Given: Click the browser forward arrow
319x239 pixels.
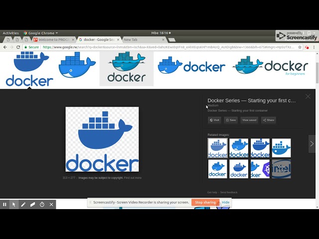Looking at the screenshot, I should [x=11, y=47].
